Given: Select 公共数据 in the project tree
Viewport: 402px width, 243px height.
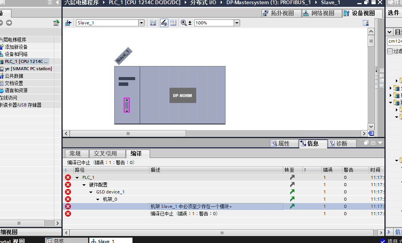Looking at the screenshot, I should [x=14, y=76].
